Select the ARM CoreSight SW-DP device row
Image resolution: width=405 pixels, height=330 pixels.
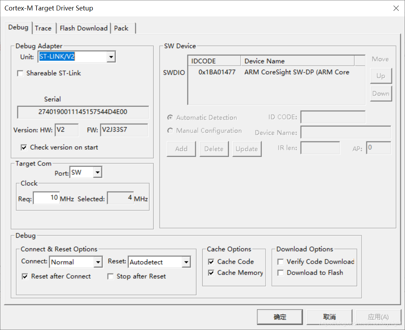click(x=276, y=72)
